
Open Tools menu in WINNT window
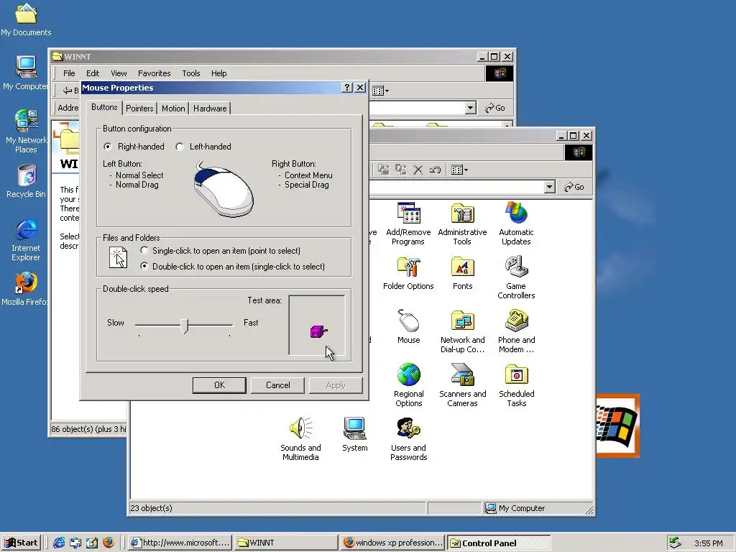point(191,73)
